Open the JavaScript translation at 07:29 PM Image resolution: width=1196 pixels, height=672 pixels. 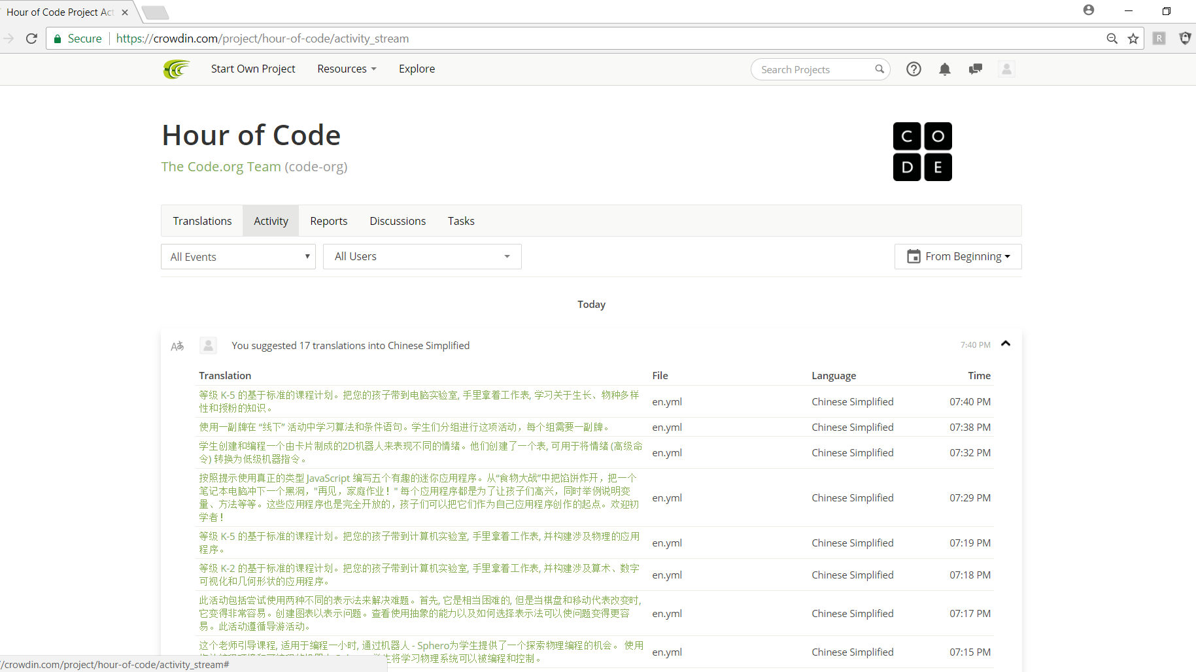[x=419, y=497]
